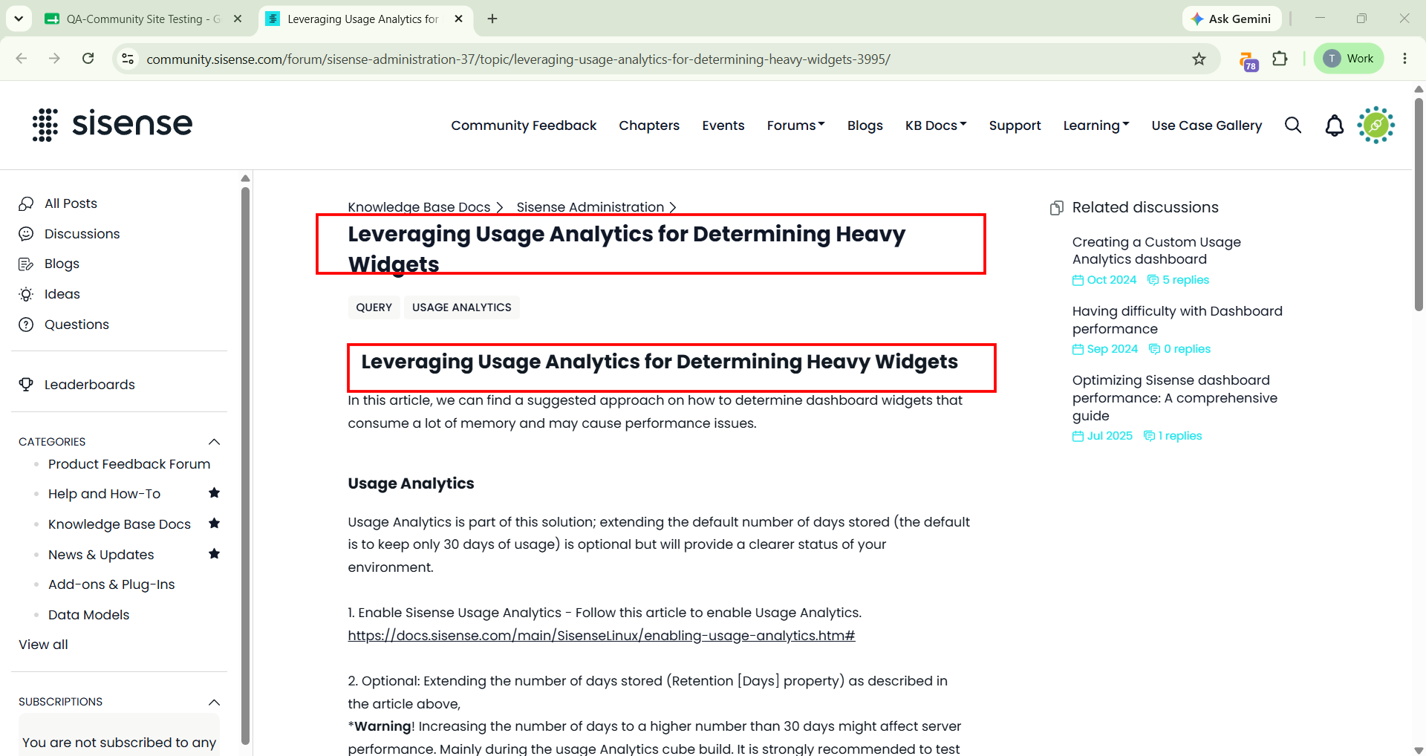The height and width of the screenshot is (756, 1426).
Task: Open Blogs in the left sidebar
Action: click(x=62, y=264)
